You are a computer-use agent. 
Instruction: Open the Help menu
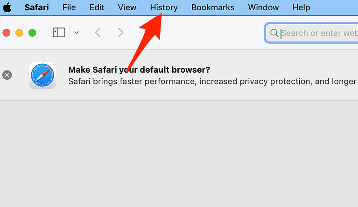point(301,7)
